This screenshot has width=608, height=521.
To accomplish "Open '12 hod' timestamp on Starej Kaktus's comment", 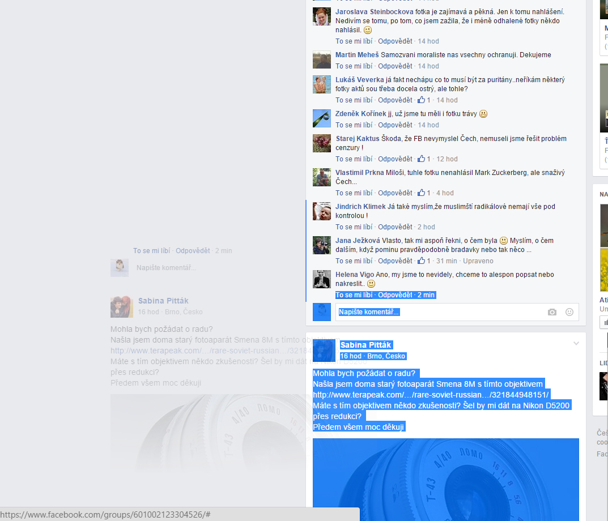I will point(447,159).
